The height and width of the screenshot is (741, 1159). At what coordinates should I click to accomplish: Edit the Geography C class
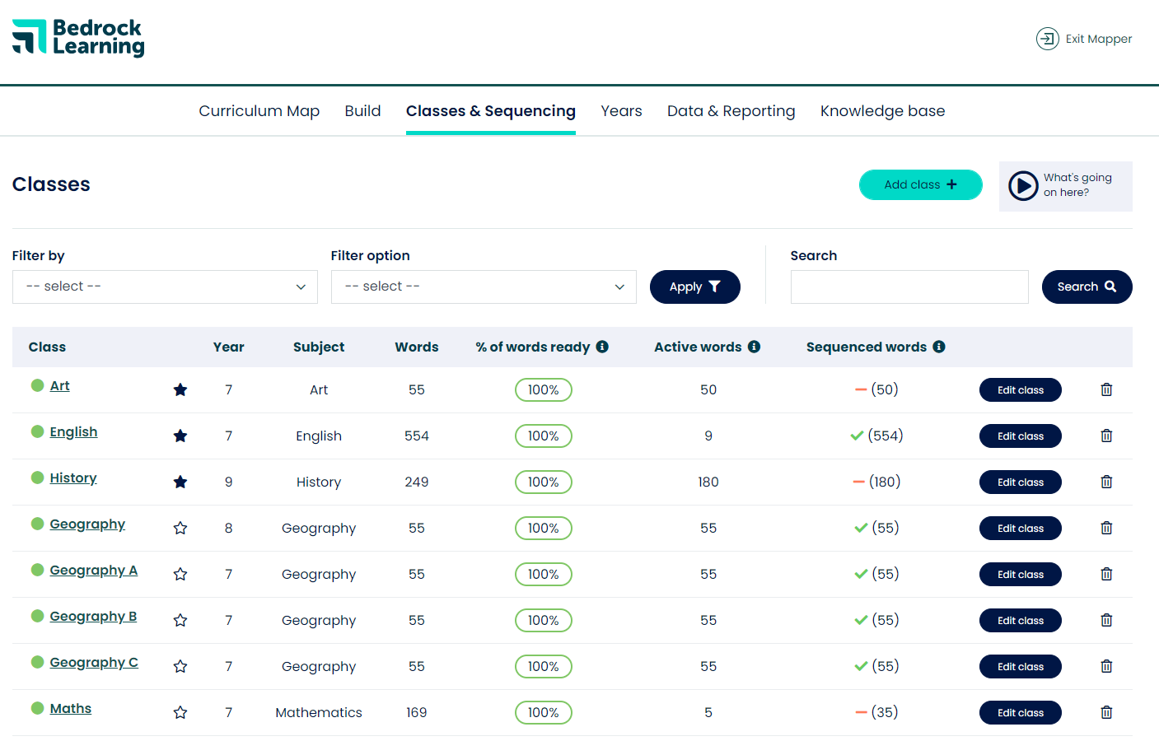(1021, 666)
